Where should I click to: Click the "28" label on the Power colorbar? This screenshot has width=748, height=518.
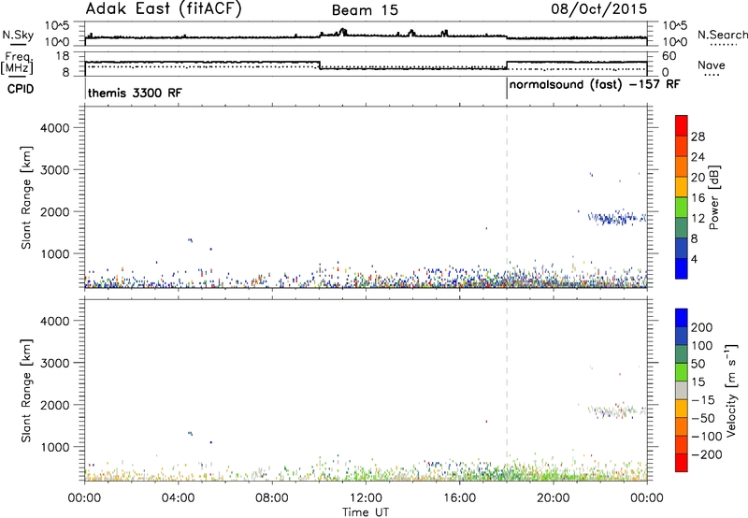click(x=698, y=137)
